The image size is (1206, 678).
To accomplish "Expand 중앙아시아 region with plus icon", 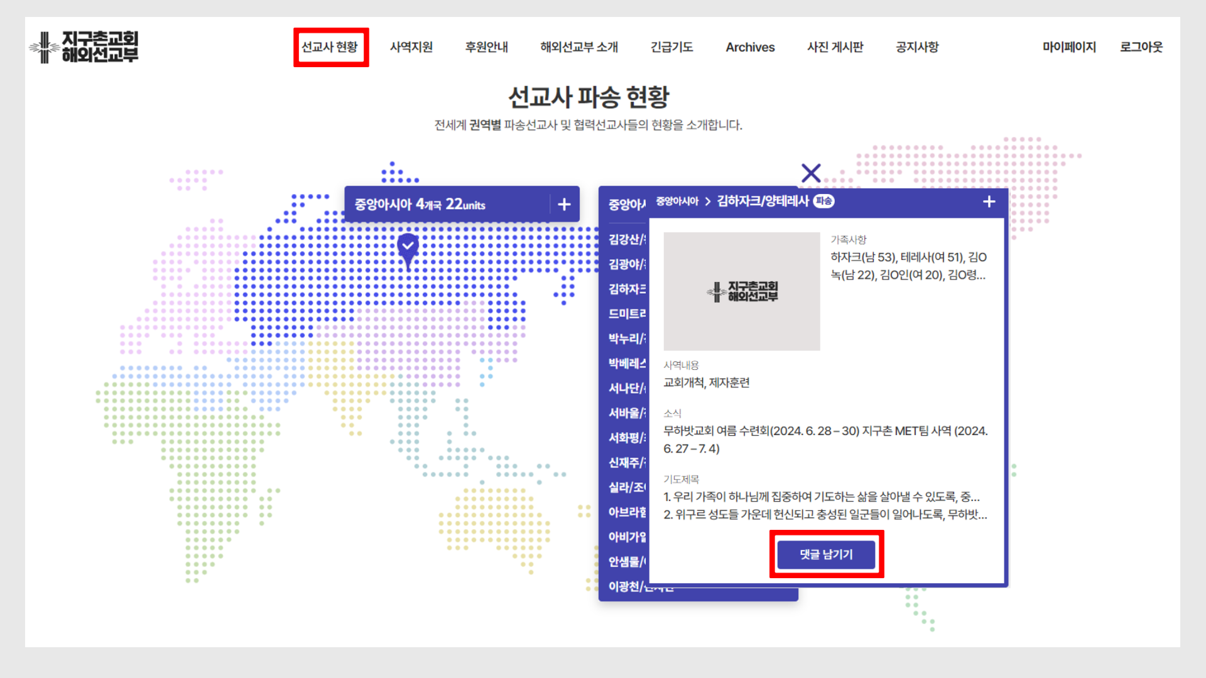I will click(x=564, y=205).
